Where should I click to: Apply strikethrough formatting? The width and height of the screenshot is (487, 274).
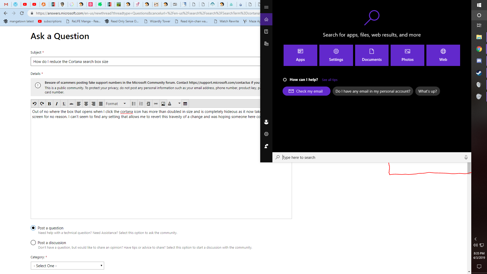pyautogui.click(x=71, y=104)
